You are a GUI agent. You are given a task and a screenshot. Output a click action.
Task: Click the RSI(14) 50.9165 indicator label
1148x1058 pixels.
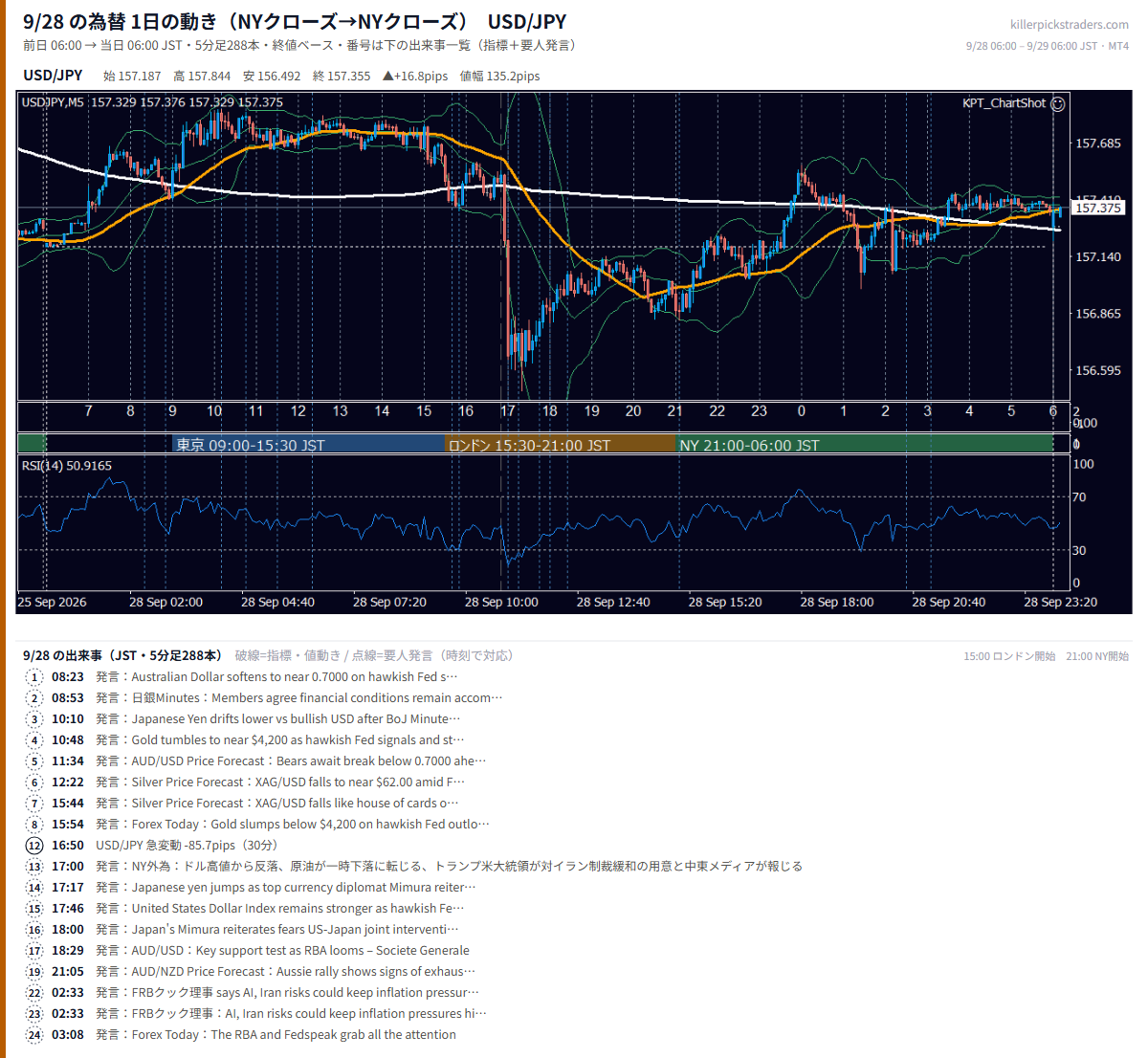(x=66, y=466)
